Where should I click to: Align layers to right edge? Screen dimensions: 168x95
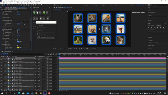pos(155,28)
